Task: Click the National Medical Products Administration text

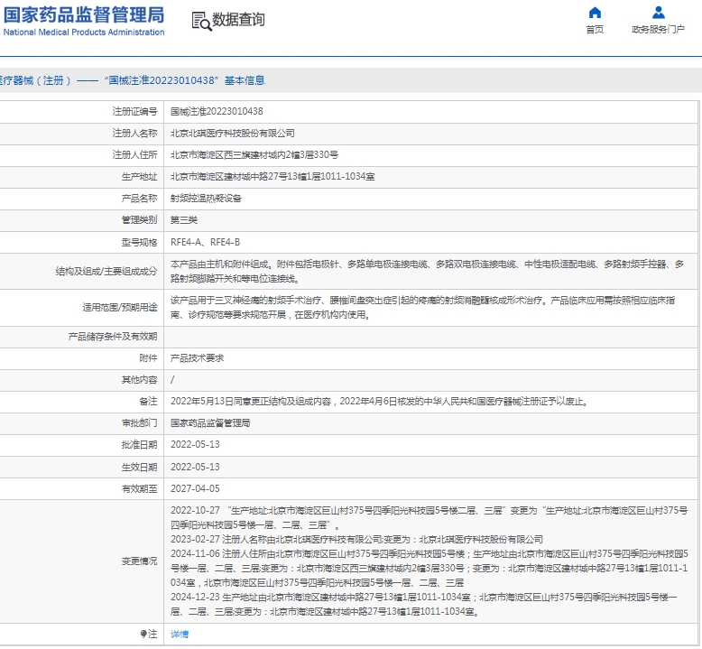Action: pyautogui.click(x=84, y=32)
